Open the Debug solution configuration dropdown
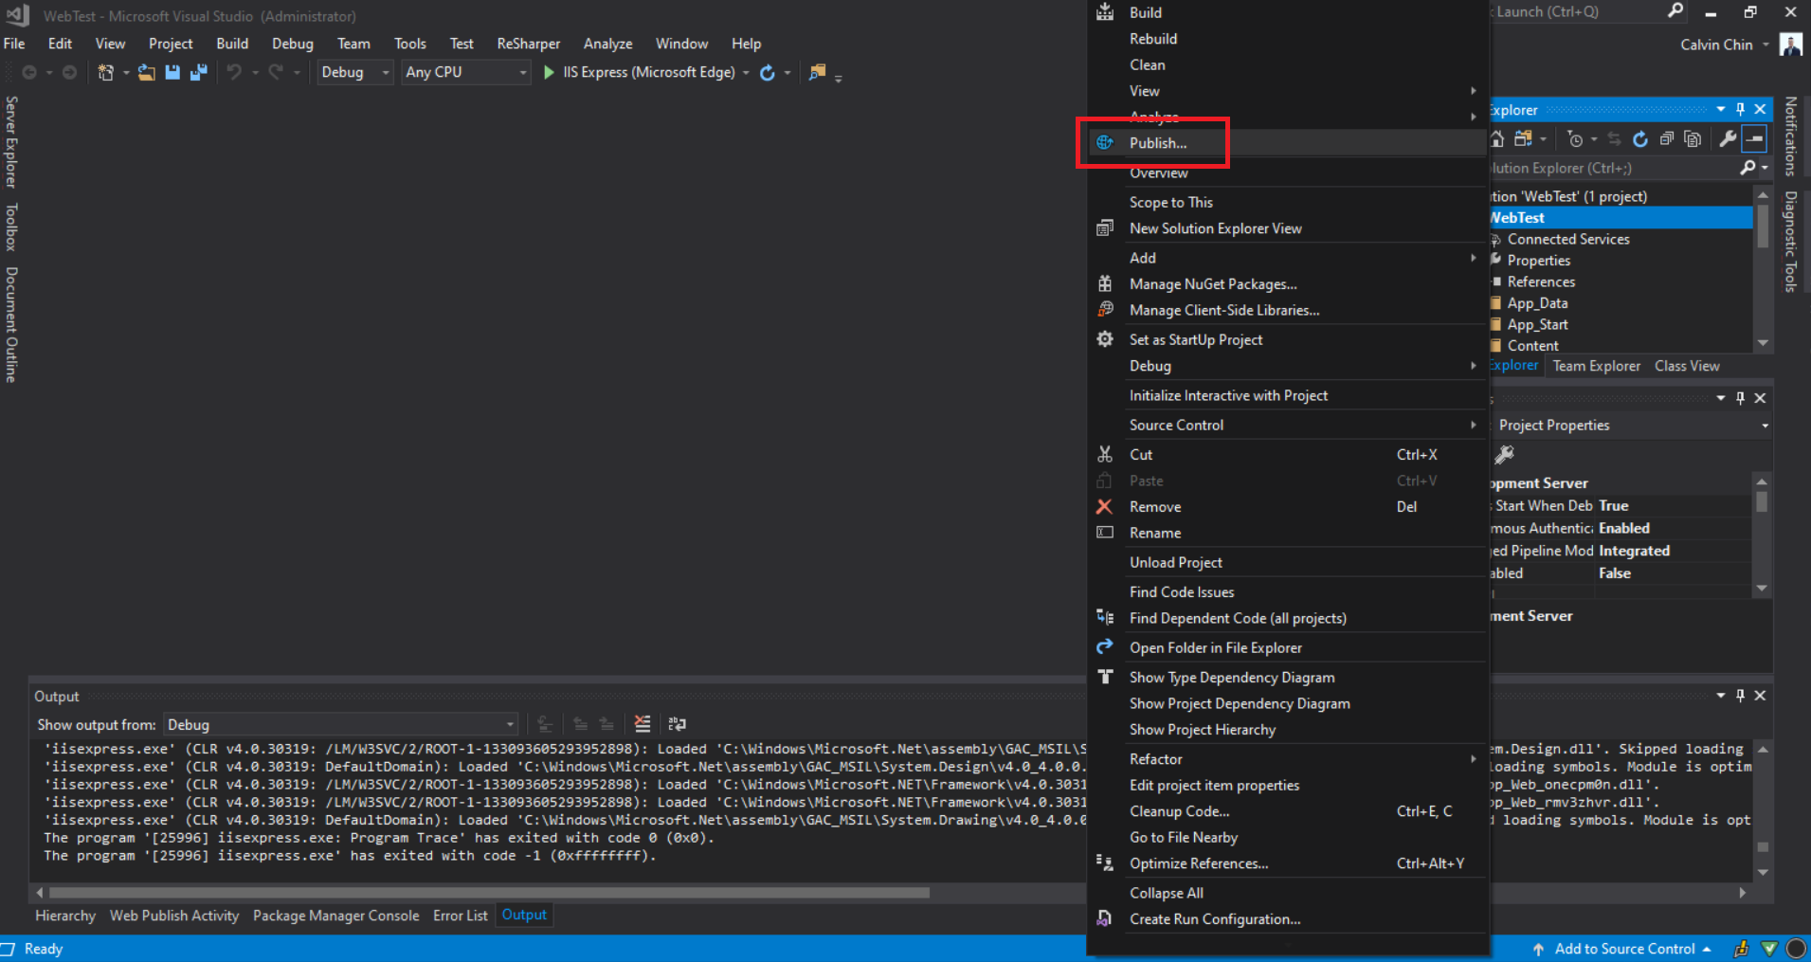Viewport: 1811px width, 962px height. coord(354,72)
